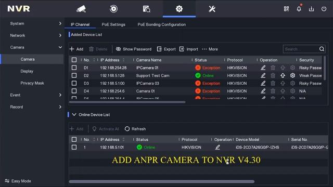Open settings gear for camera D3
The image size is (333, 187).
pos(292,83)
